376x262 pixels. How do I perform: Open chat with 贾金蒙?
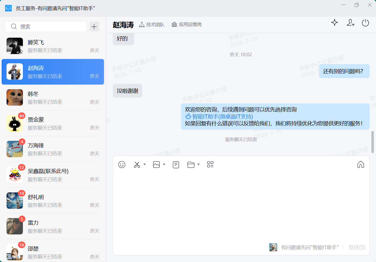[53, 123]
